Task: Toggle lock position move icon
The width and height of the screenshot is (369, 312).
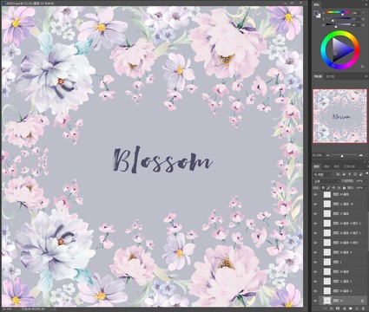Action: [333, 188]
